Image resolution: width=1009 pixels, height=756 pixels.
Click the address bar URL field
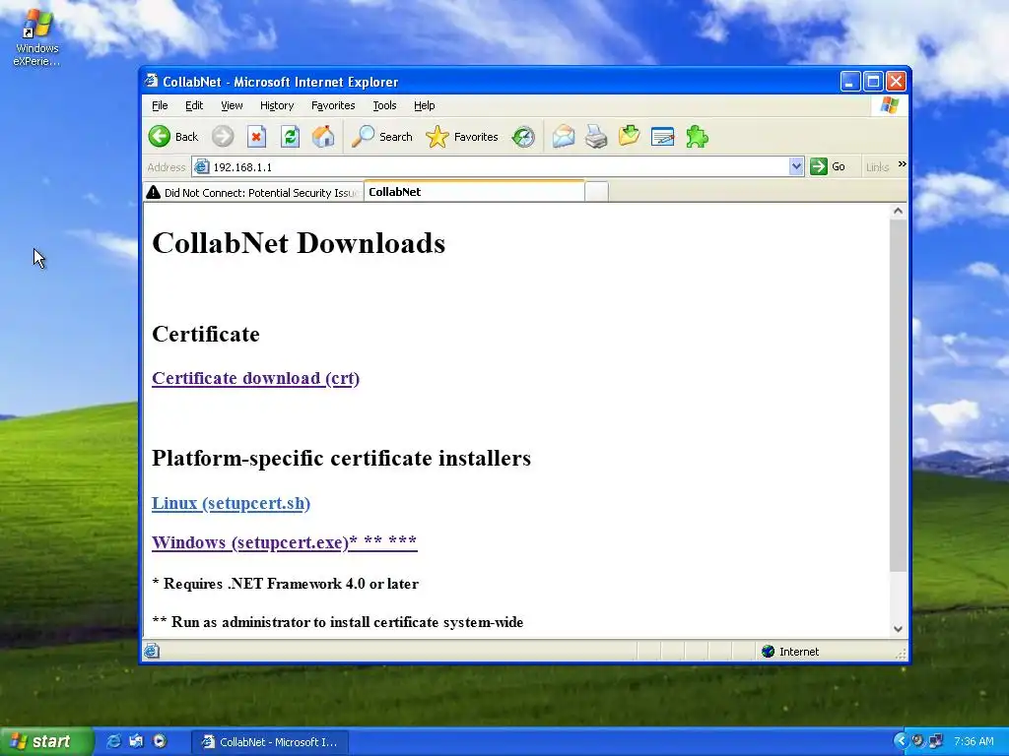pyautogui.click(x=499, y=167)
